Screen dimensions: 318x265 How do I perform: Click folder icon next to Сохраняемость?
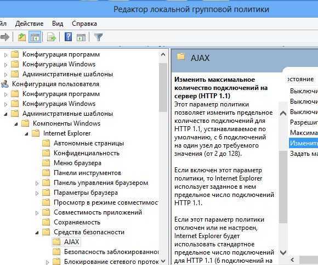tap(46, 222)
